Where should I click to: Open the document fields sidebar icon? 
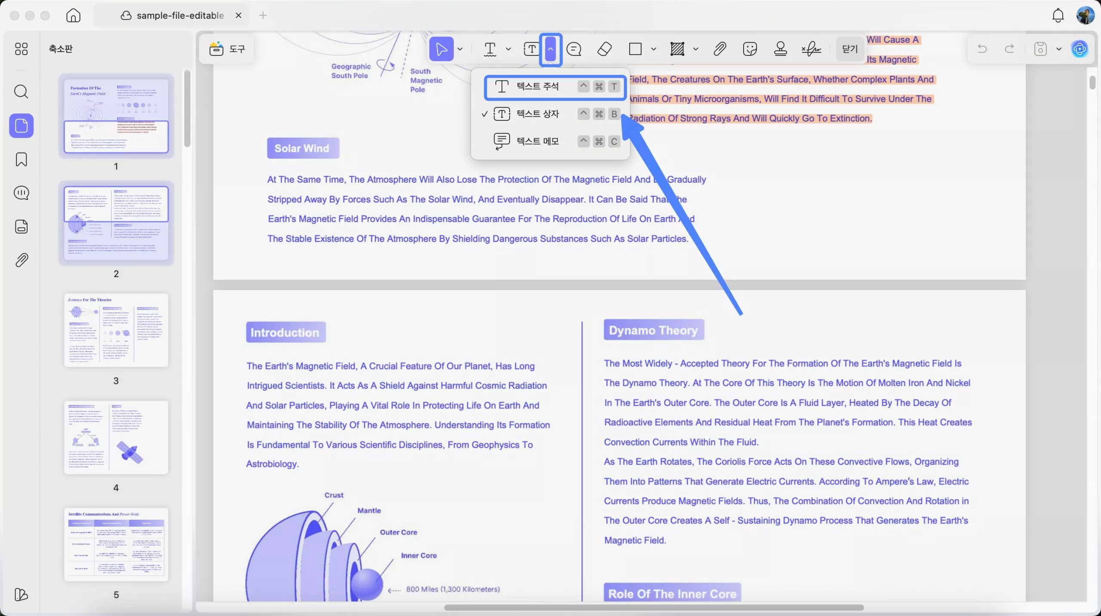pyautogui.click(x=21, y=227)
